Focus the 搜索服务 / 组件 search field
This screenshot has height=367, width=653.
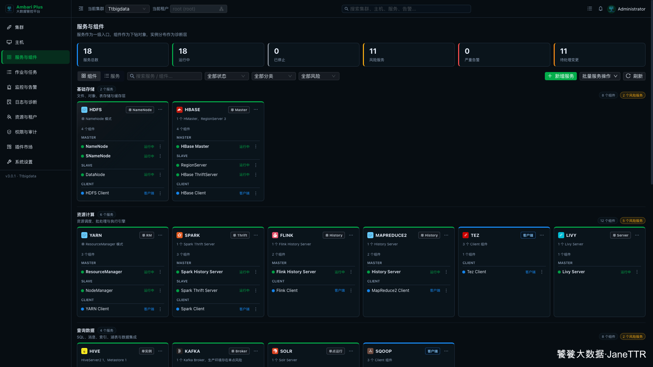165,76
